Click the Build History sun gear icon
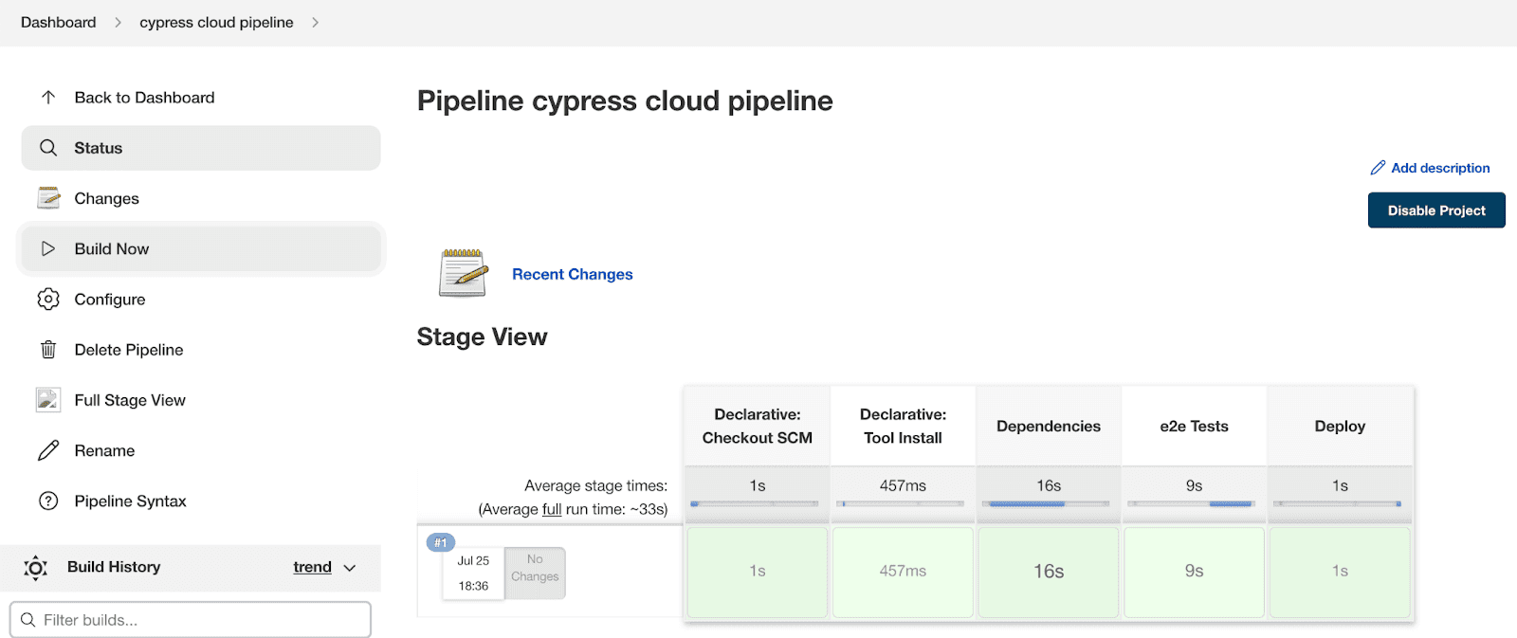Screen dimensions: 1517x638 36,567
